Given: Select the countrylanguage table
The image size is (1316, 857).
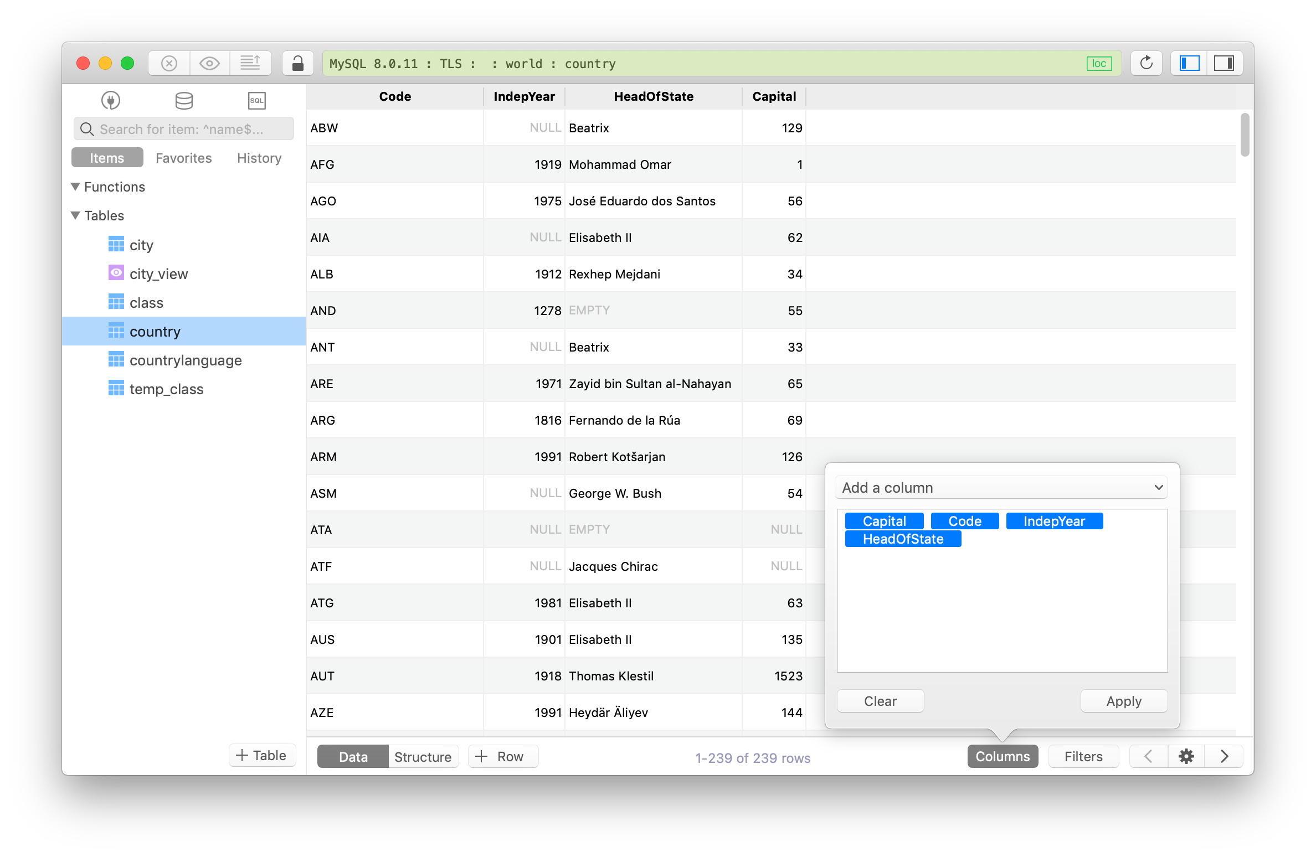Looking at the screenshot, I should pos(186,359).
